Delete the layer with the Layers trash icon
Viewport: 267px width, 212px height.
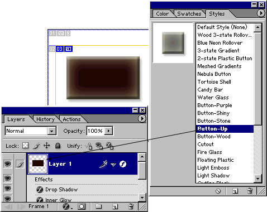click(x=131, y=206)
